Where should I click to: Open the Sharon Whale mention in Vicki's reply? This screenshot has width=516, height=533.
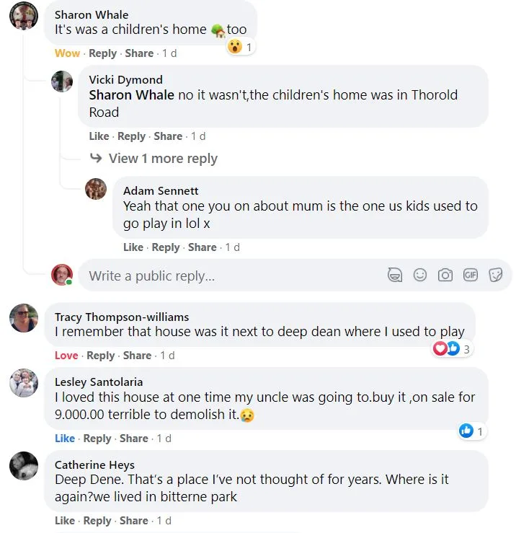pos(132,95)
